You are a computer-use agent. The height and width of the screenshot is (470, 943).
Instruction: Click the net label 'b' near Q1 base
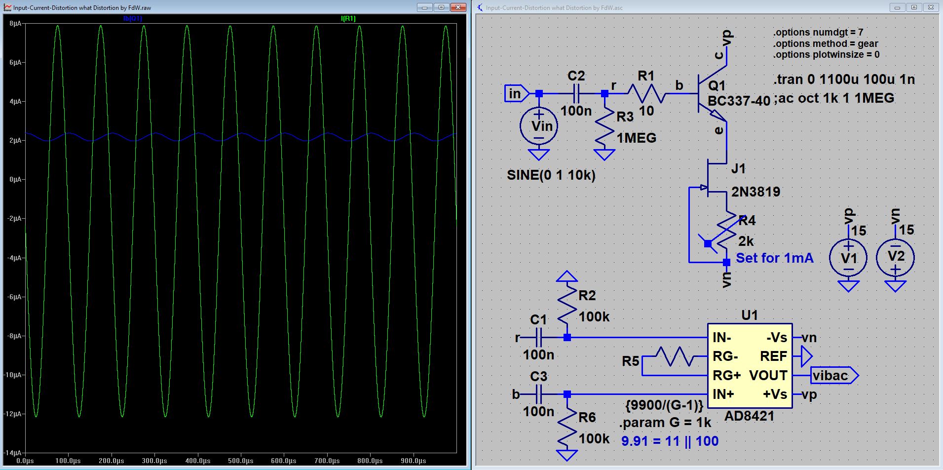(x=679, y=85)
